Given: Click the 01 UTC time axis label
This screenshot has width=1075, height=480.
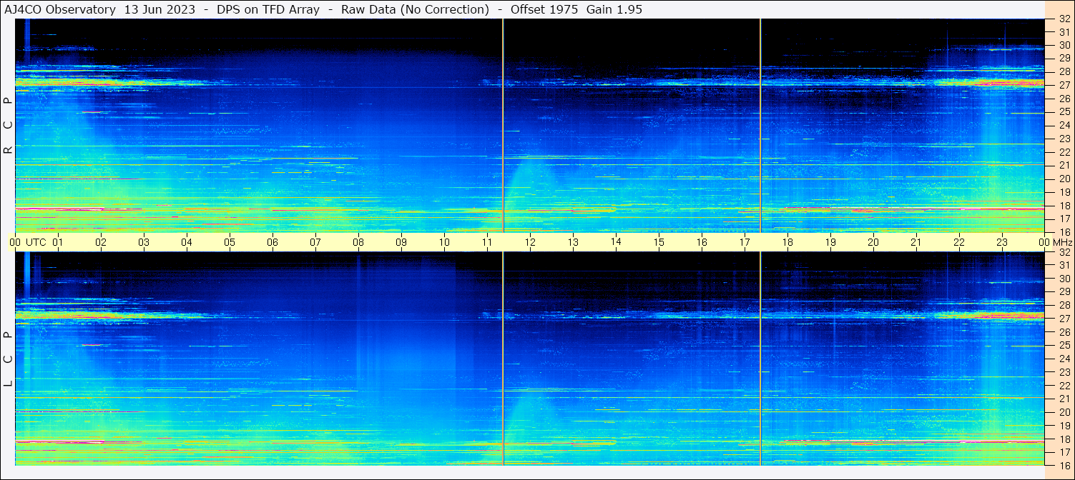Looking at the screenshot, I should [x=58, y=242].
